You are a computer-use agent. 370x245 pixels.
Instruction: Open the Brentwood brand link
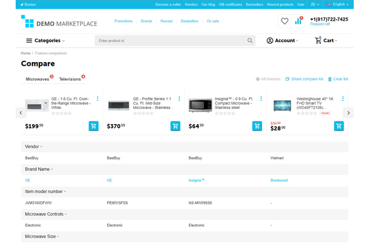[279, 180]
